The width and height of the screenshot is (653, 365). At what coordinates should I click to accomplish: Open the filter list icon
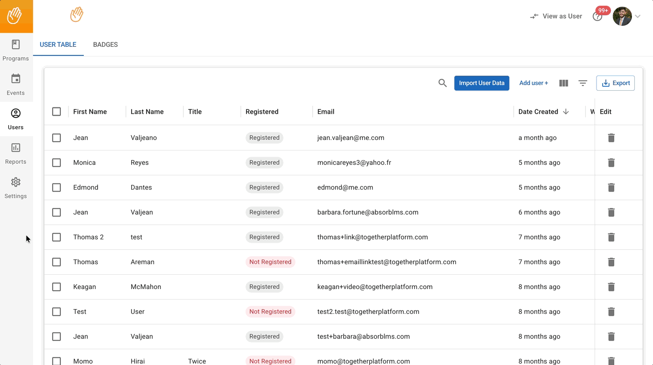(x=583, y=83)
